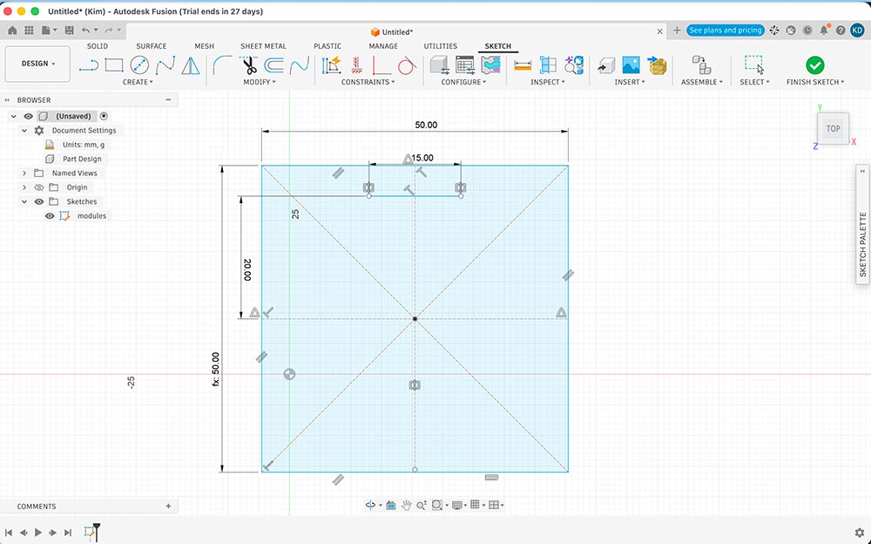Image resolution: width=871 pixels, height=544 pixels.
Task: Select the sketch Fillet tool
Action: click(222, 65)
